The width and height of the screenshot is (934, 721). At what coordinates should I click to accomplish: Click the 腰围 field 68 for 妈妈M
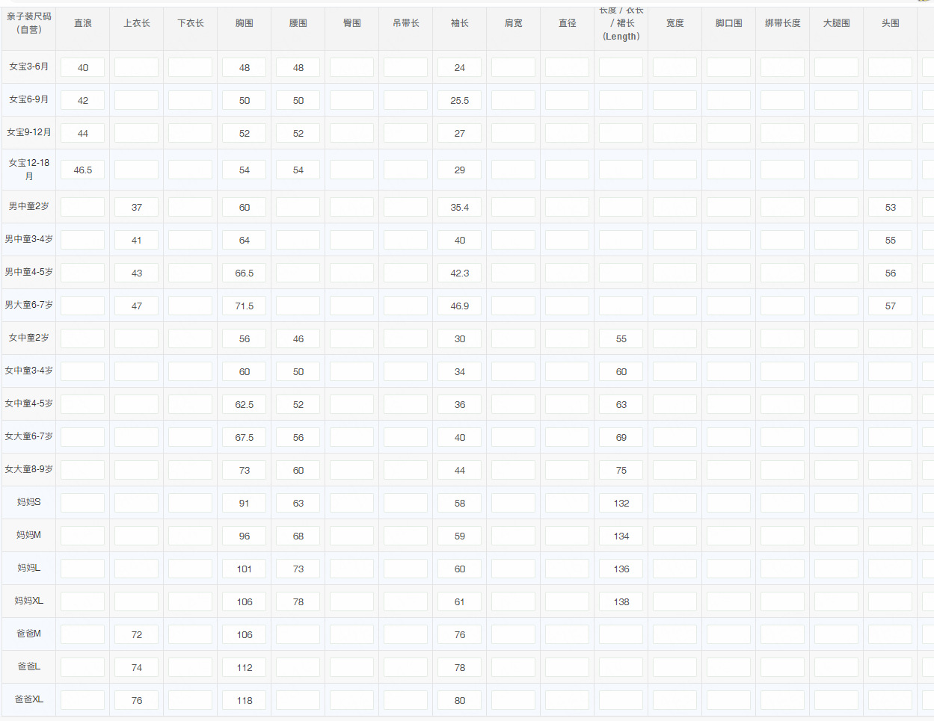click(298, 536)
